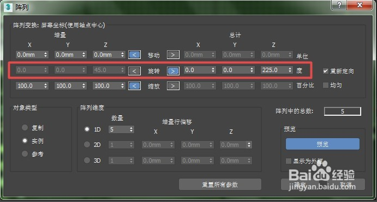Screen dimensions: 377x202
Task: Click the 取消 cancel button
Action: click(345, 185)
